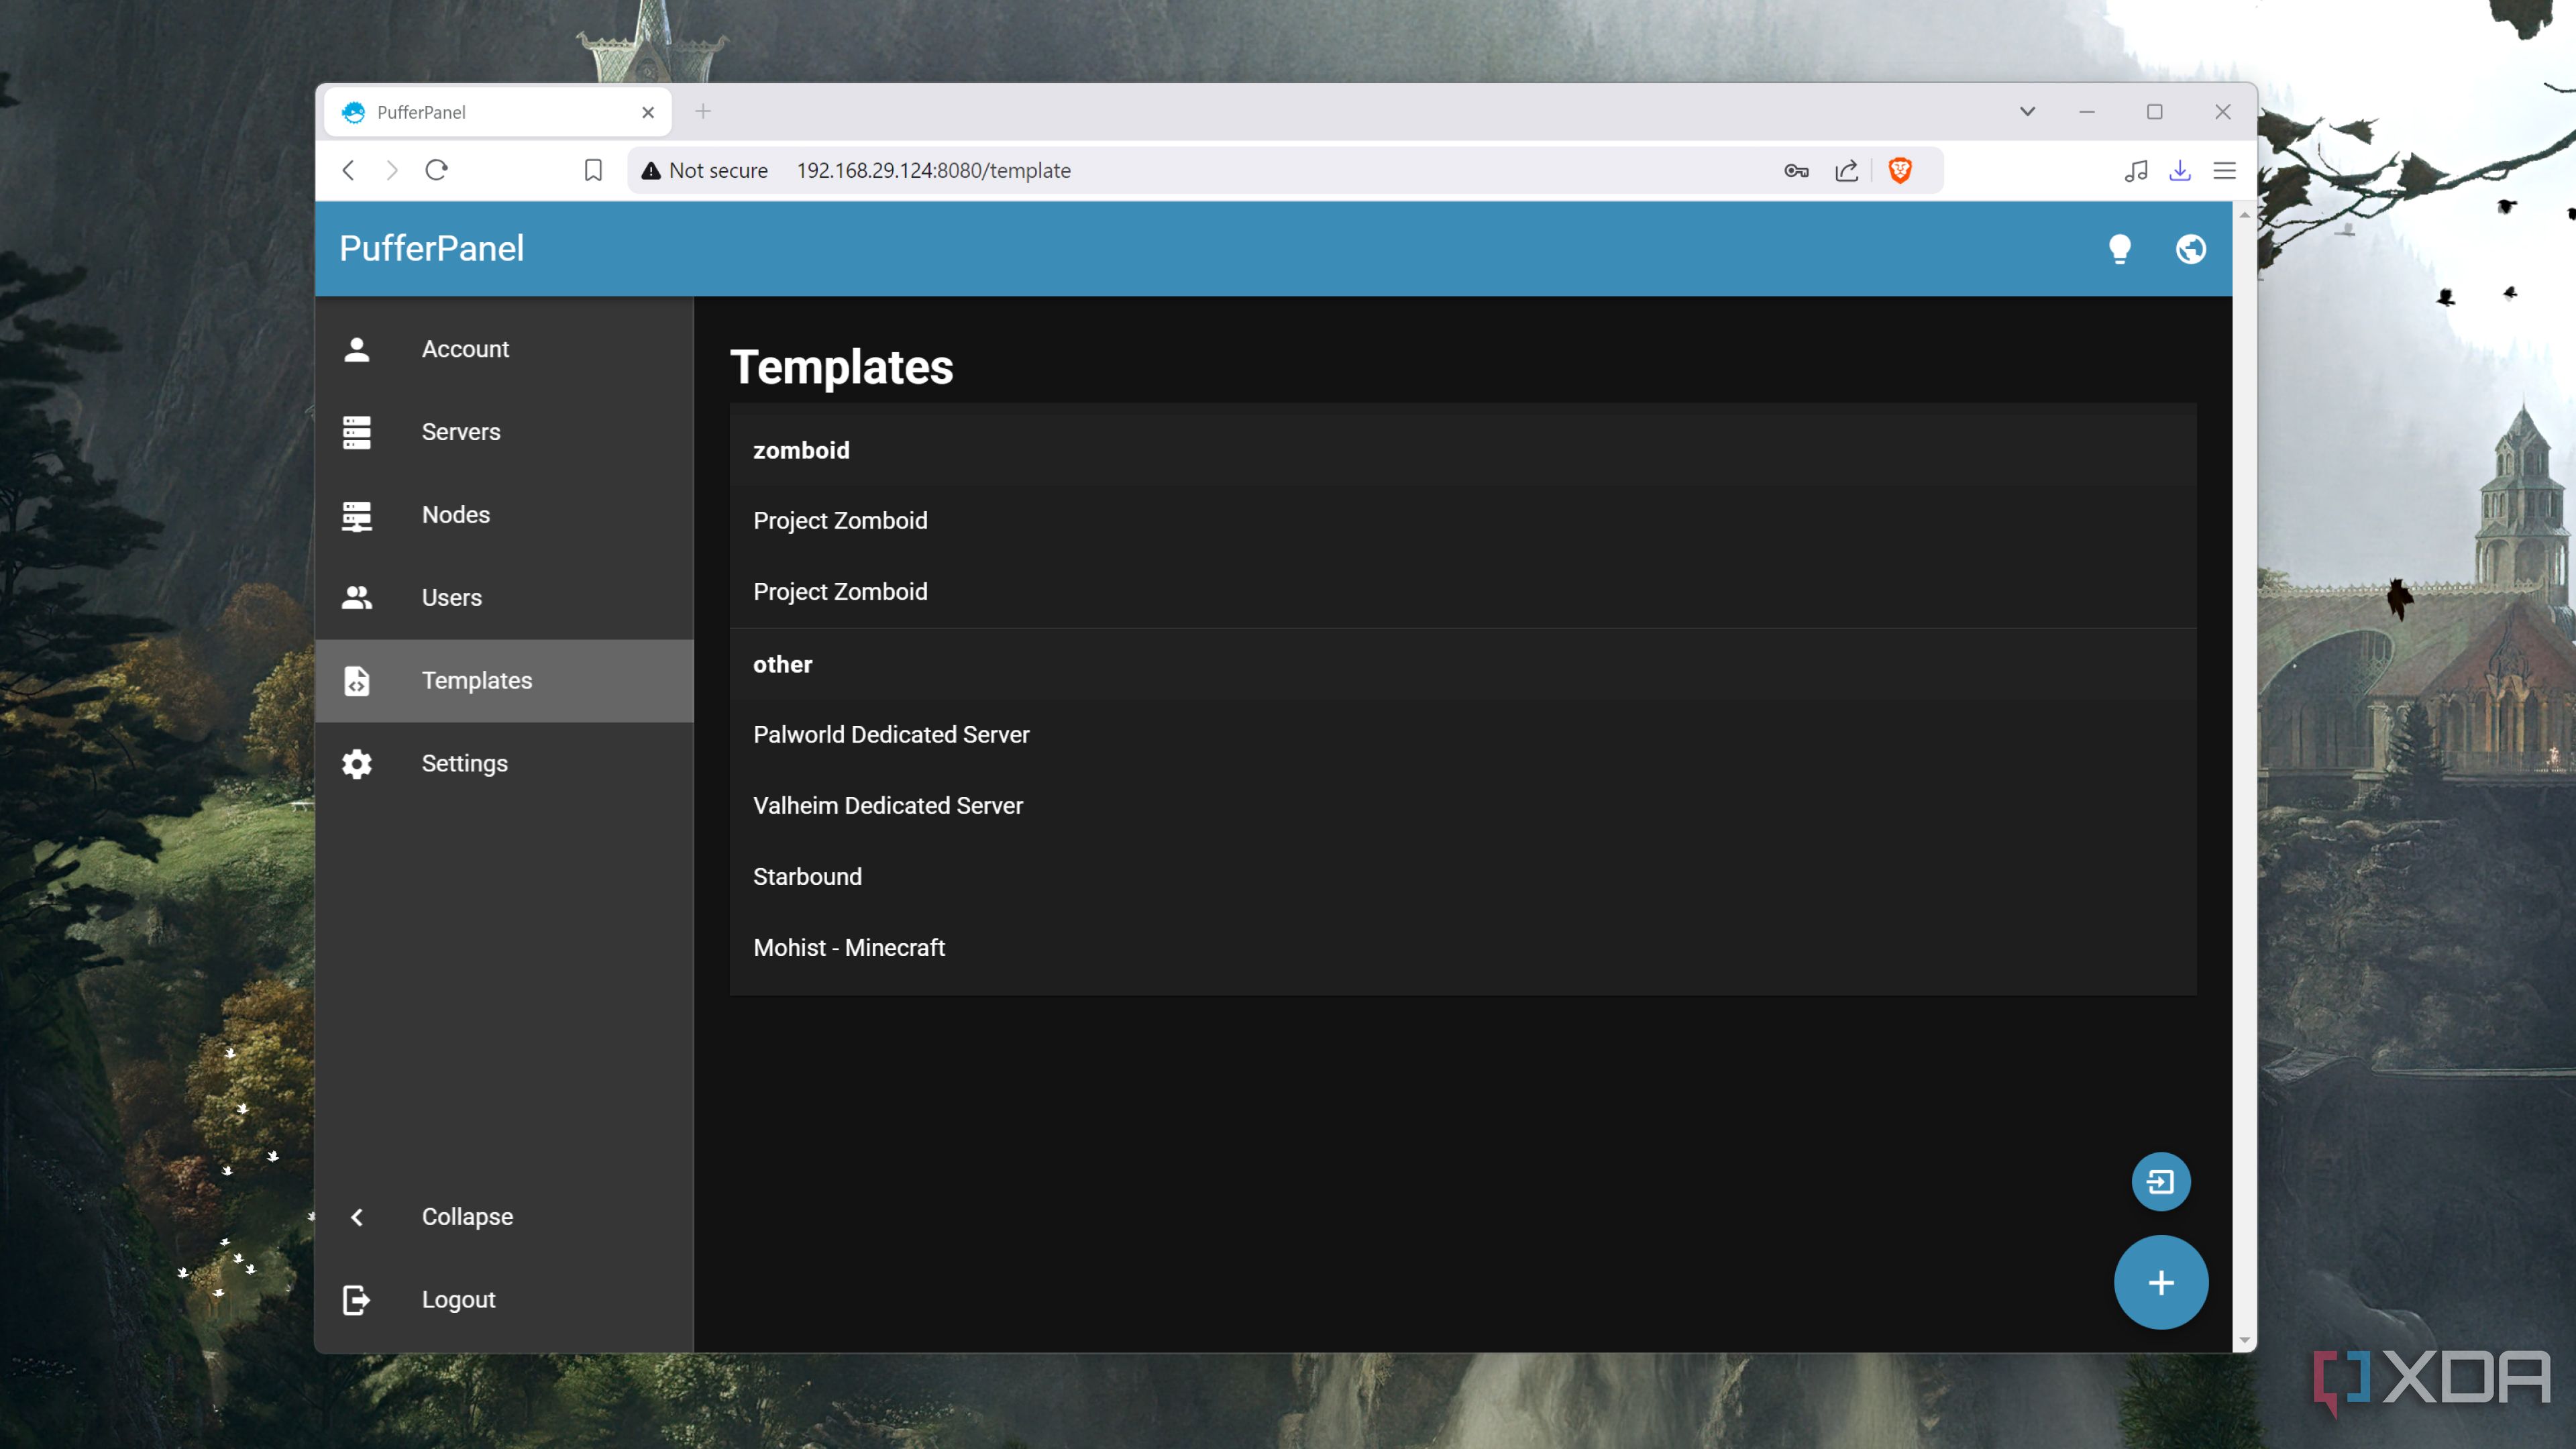Image resolution: width=2576 pixels, height=1449 pixels.
Task: Collapse the sidebar navigation
Action: [x=466, y=1217]
